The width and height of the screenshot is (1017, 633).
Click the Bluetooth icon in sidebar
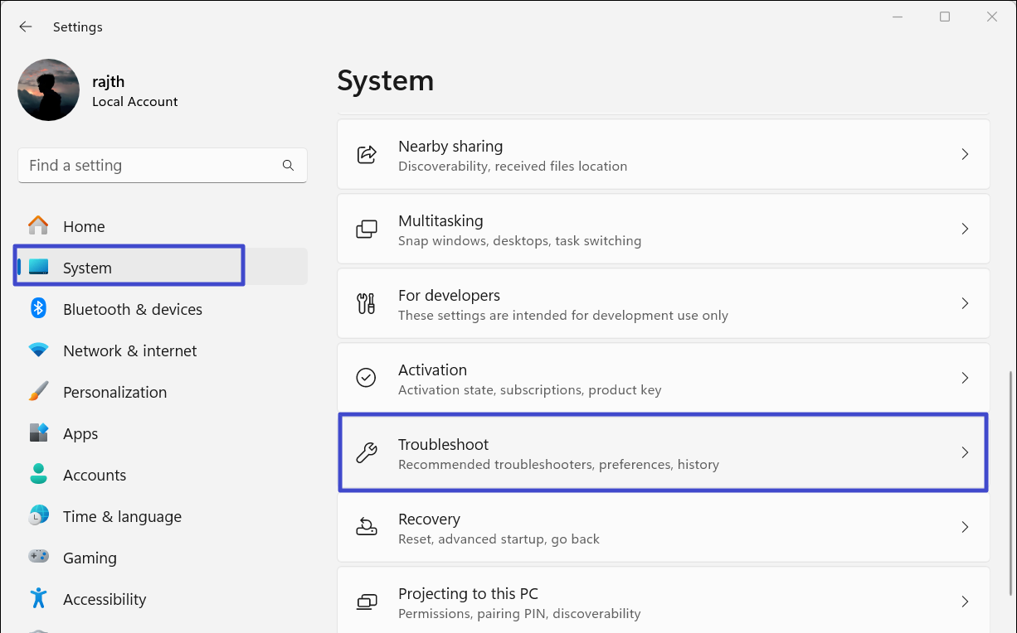(x=38, y=309)
